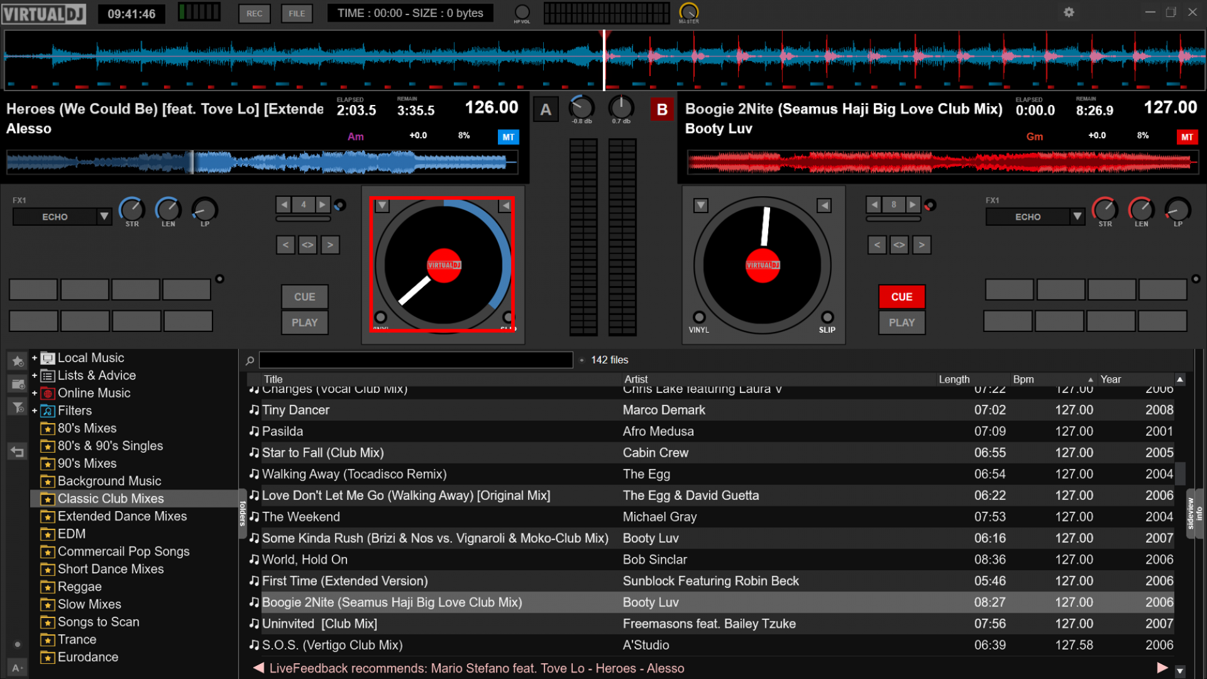
Task: Click deck A FX STR knob
Action: (x=132, y=209)
